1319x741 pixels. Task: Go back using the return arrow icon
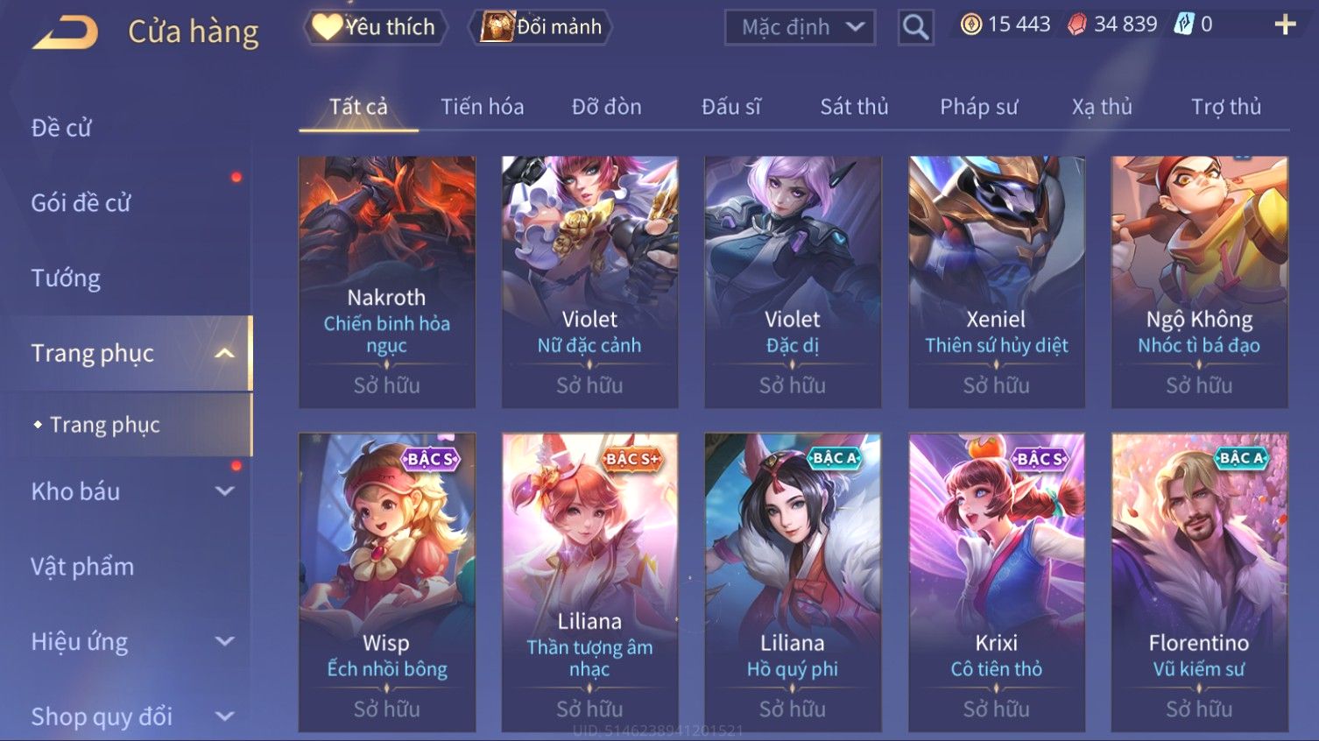[66, 33]
